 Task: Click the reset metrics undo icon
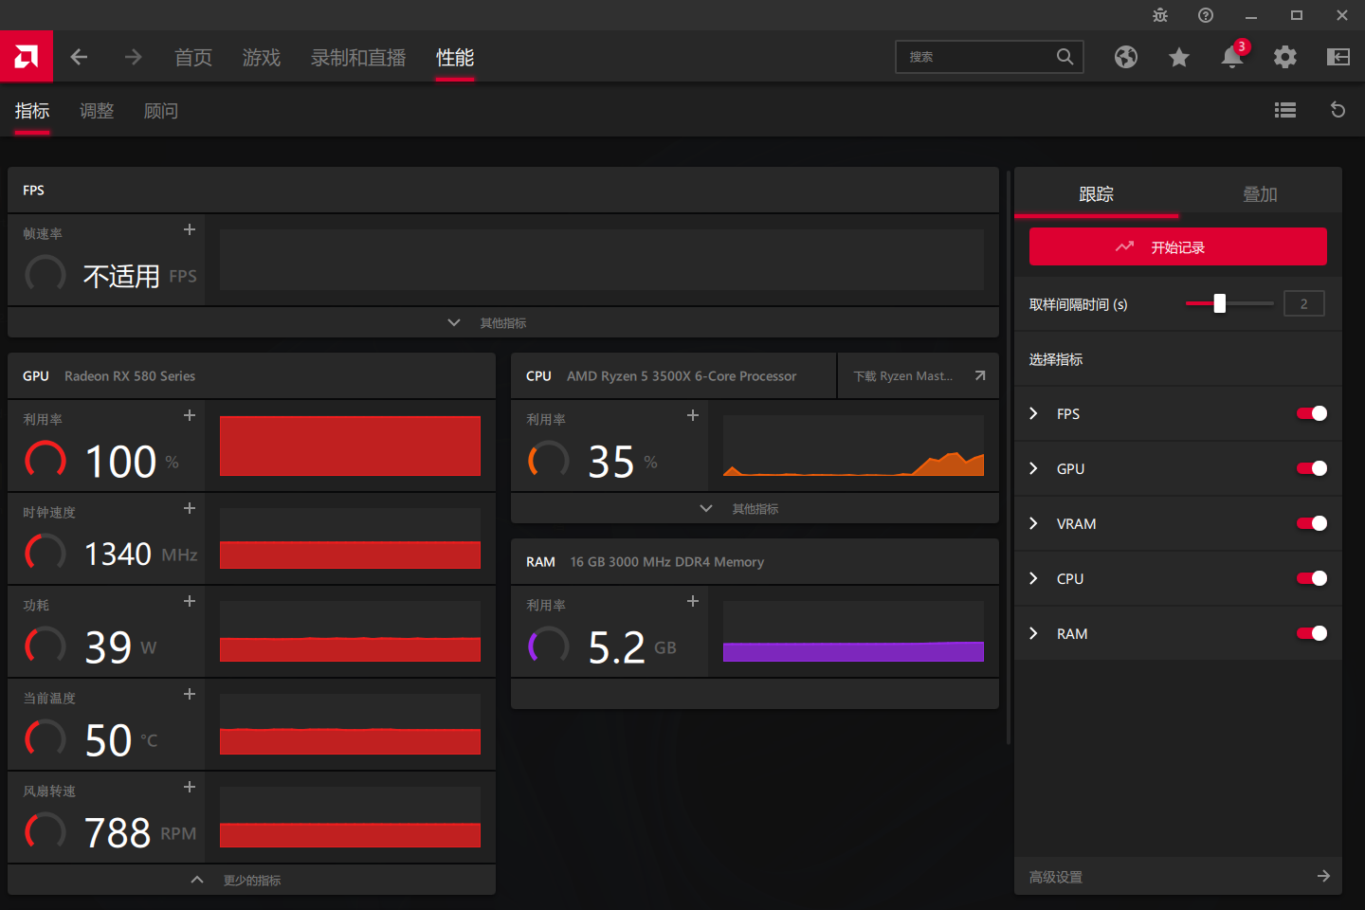(1338, 110)
